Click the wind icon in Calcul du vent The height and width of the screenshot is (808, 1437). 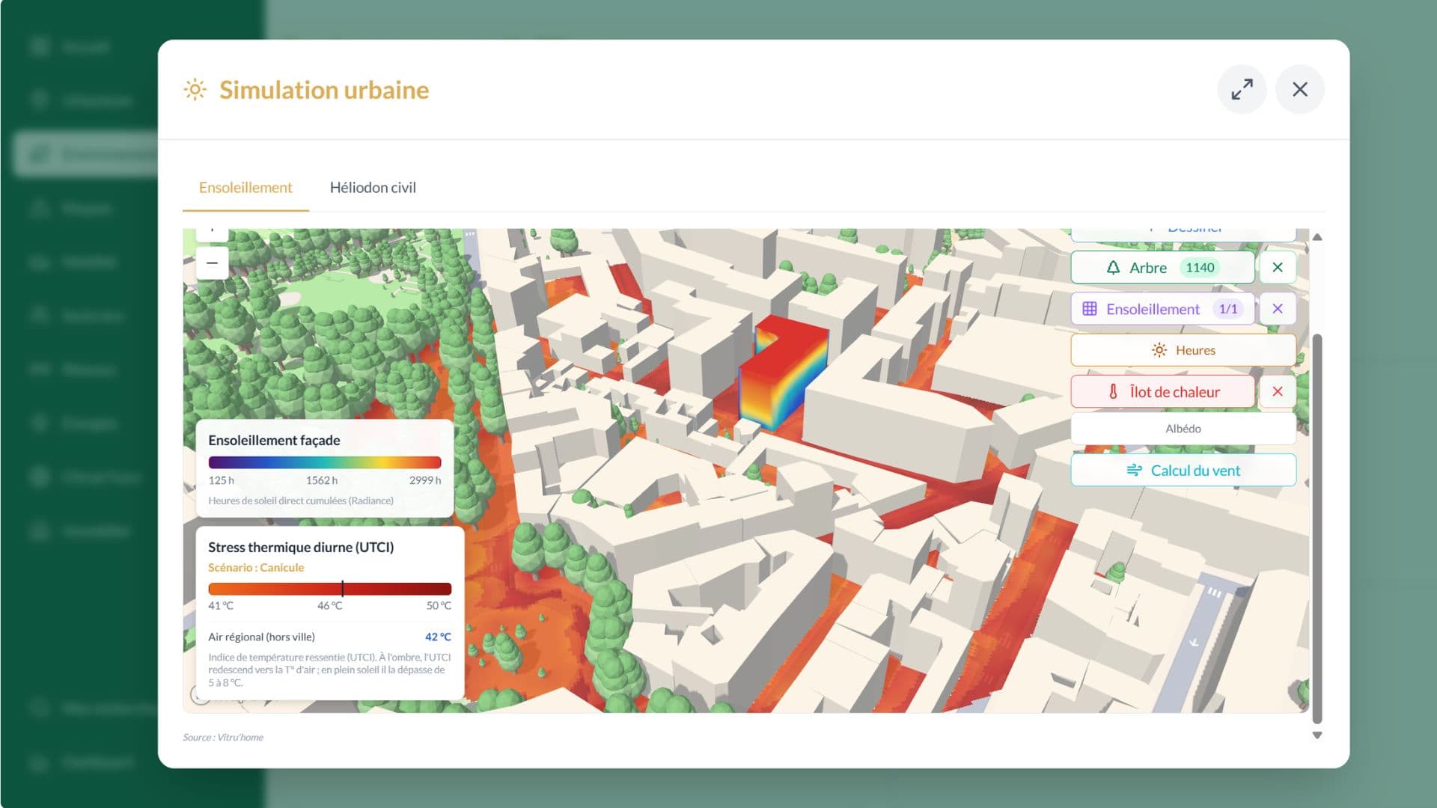1134,471
